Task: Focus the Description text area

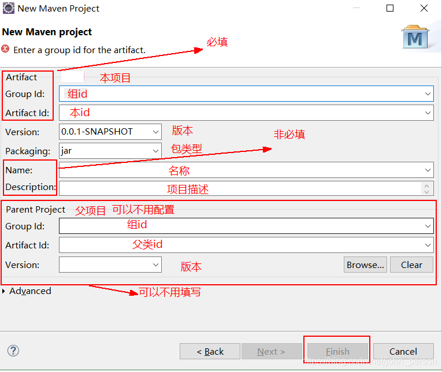Action: (246, 188)
